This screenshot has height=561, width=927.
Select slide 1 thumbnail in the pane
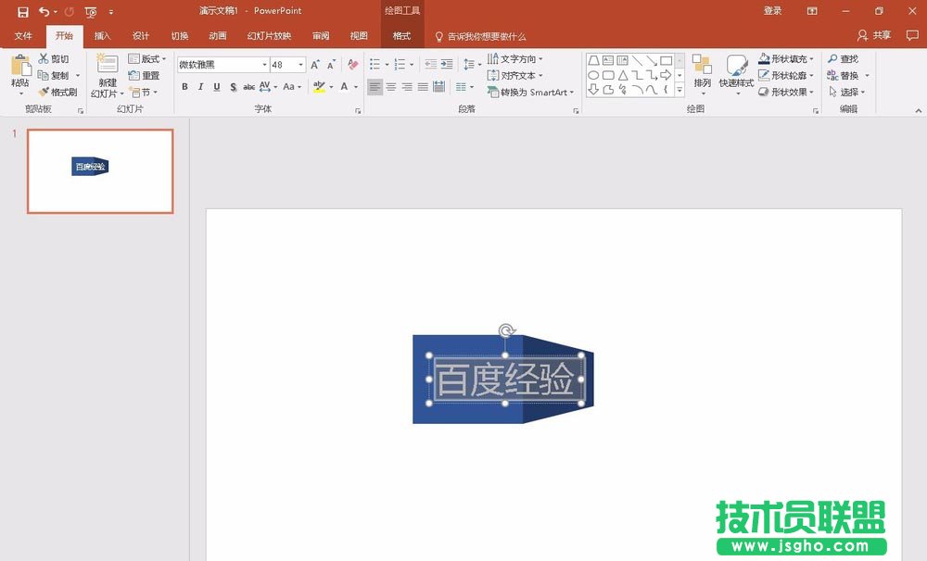[99, 169]
